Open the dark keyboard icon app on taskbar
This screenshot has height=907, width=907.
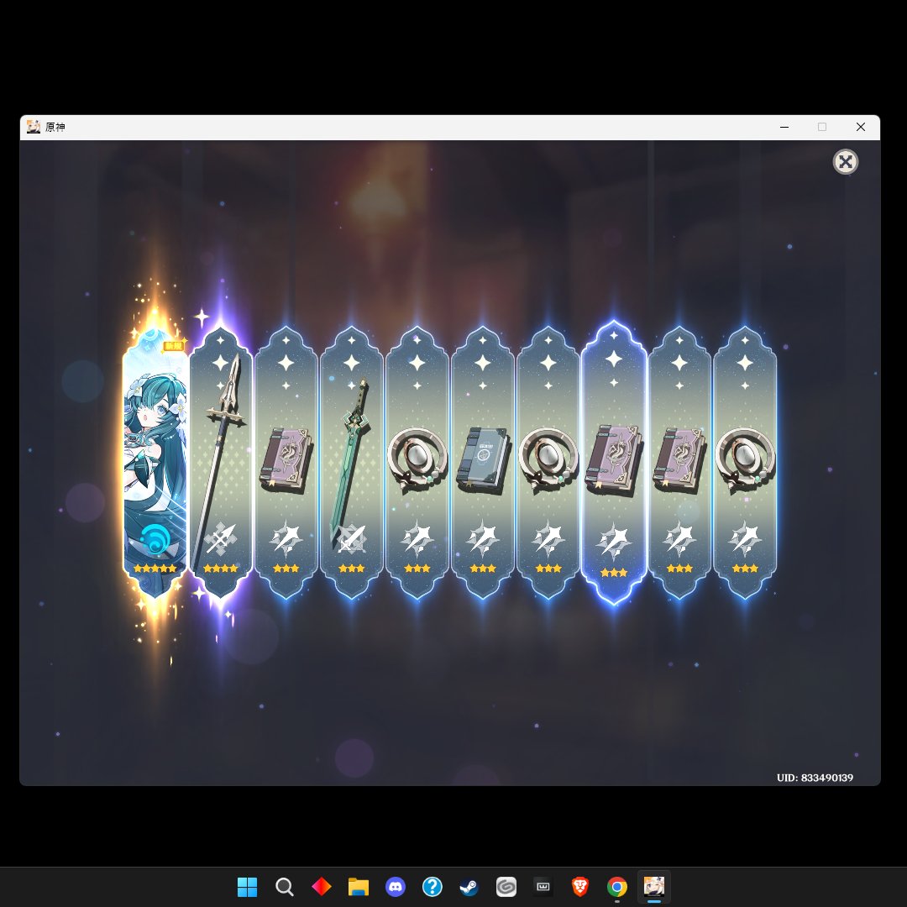pyautogui.click(x=543, y=887)
